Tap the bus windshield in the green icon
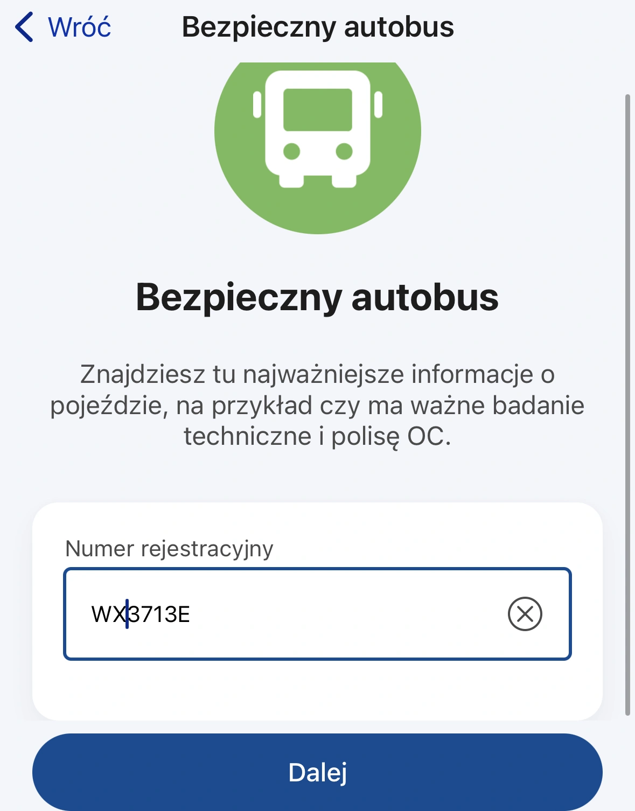The image size is (635, 811). 318,110
